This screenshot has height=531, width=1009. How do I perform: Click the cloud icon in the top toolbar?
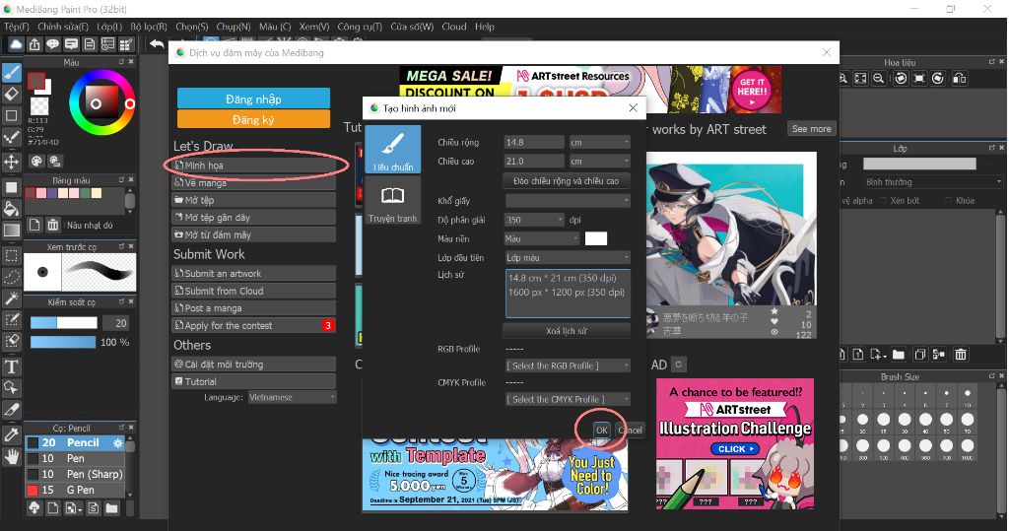tap(16, 43)
